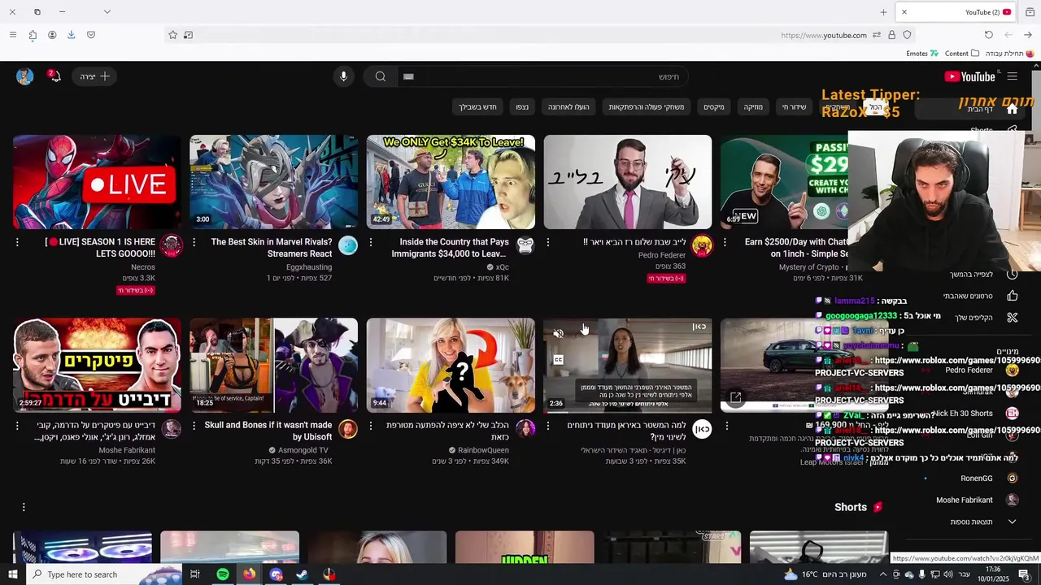Open Spotify from the taskbar
Viewport: 1041px width, 585px height.
(222, 574)
